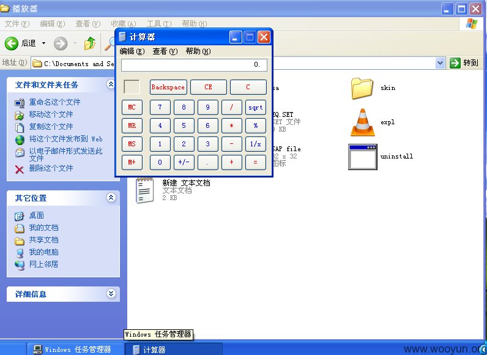487x355 pixels.
Task: Click the Forward arrow in Explorer toolbar
Action: pyautogui.click(x=61, y=43)
